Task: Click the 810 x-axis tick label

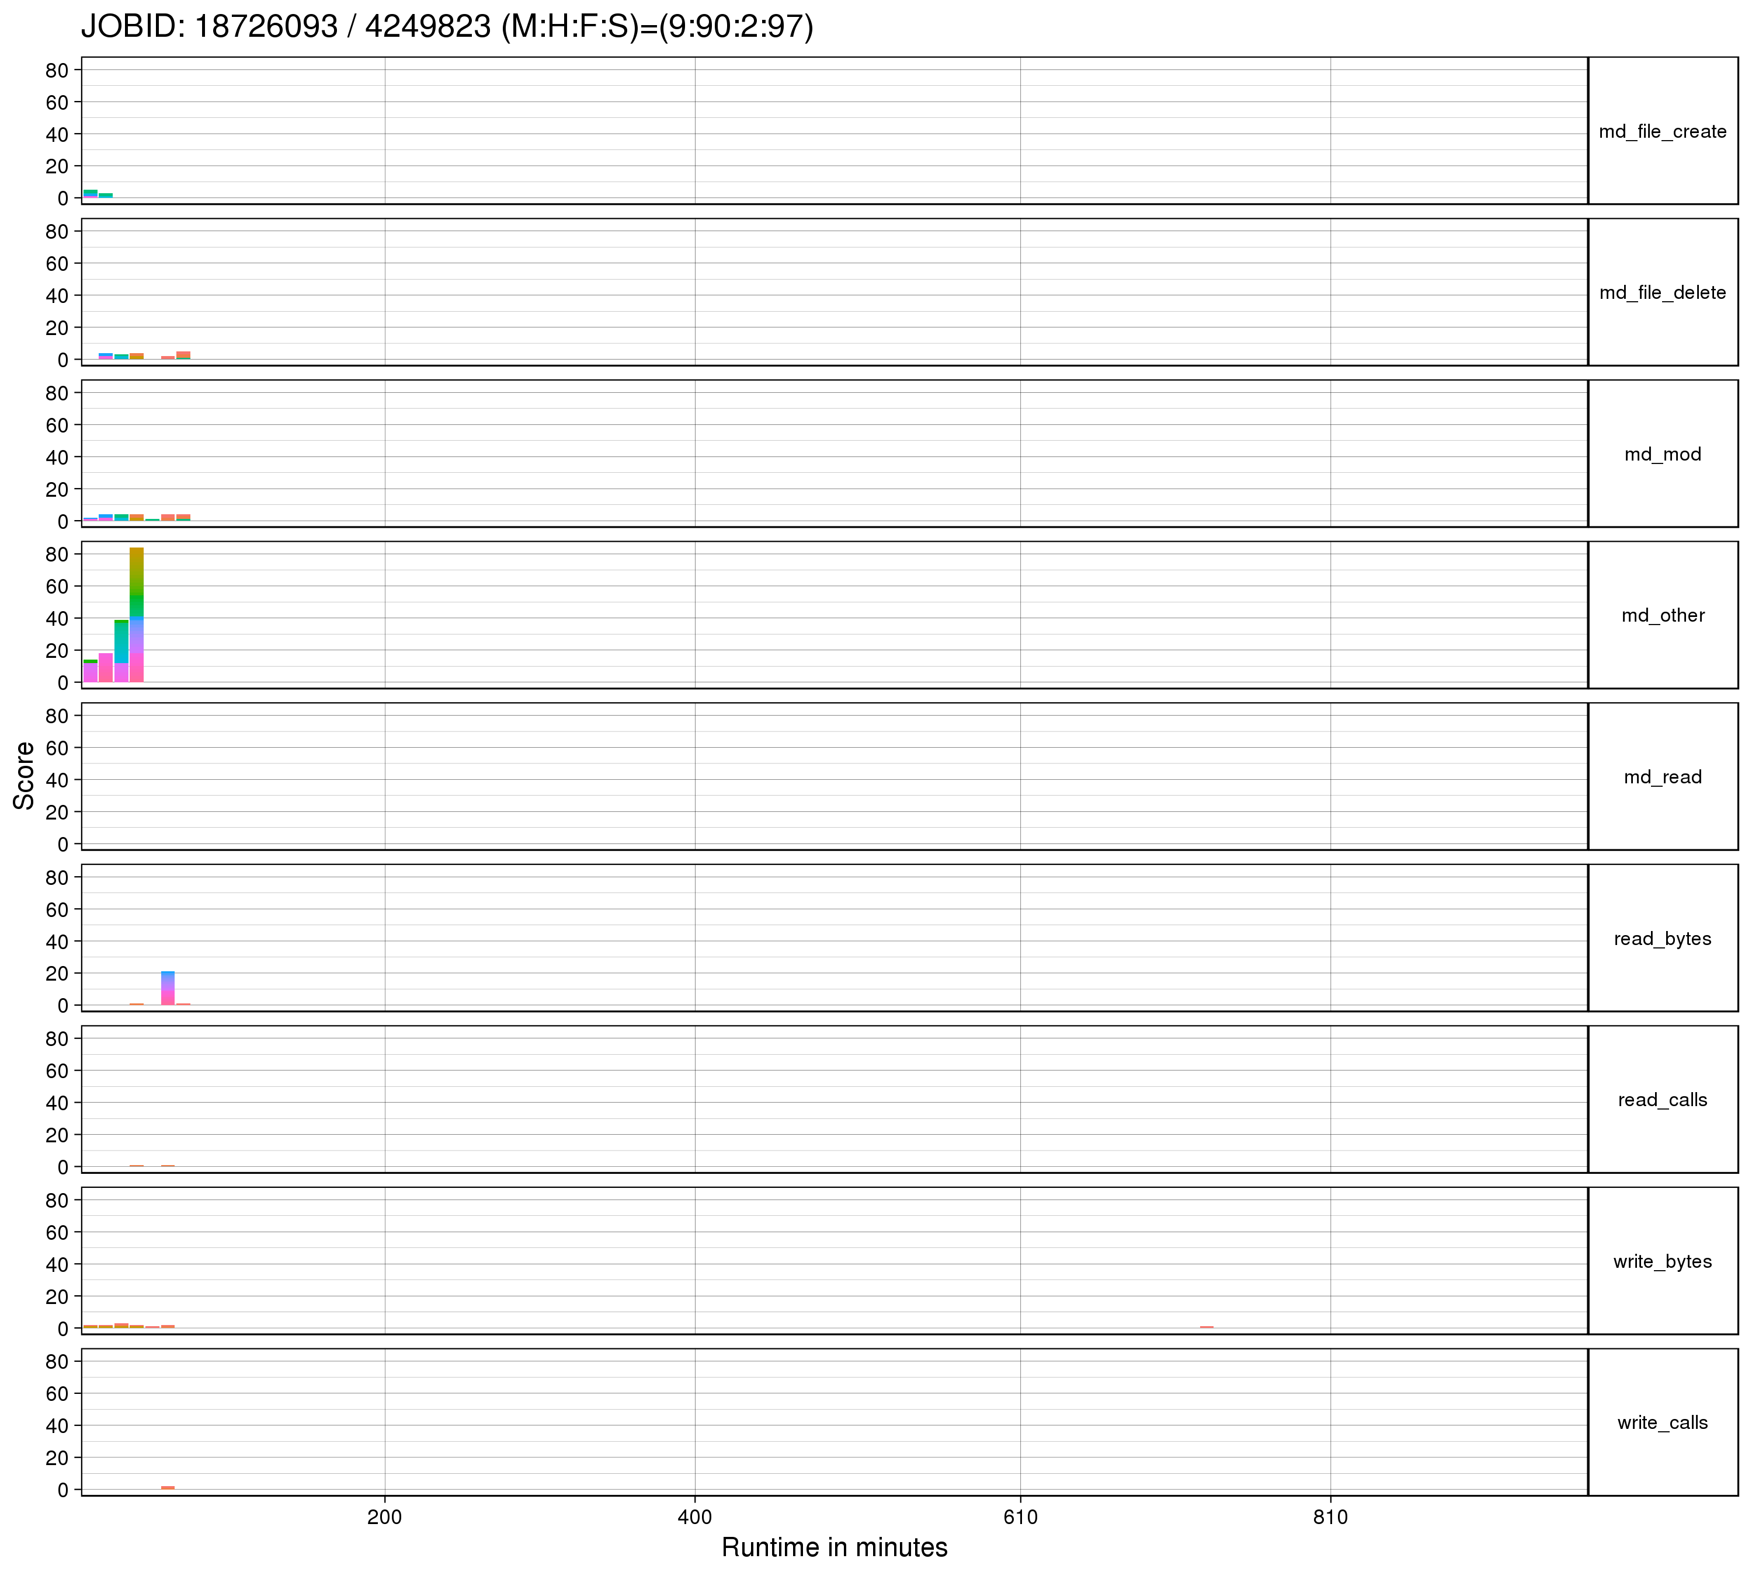Action: (1330, 1517)
